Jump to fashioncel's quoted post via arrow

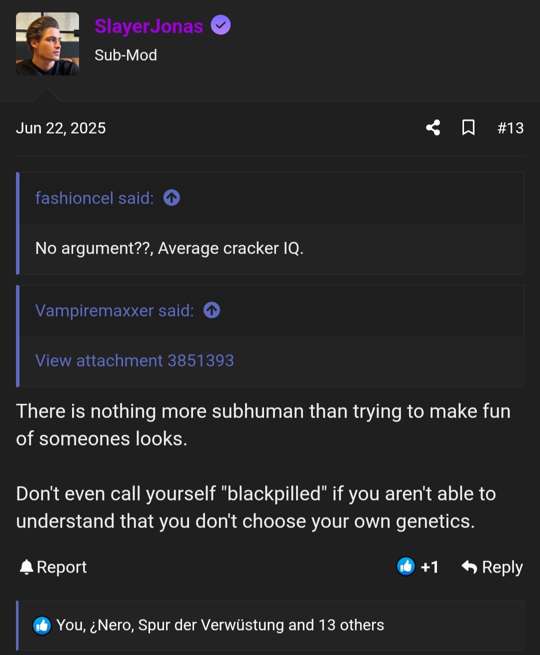tap(171, 198)
